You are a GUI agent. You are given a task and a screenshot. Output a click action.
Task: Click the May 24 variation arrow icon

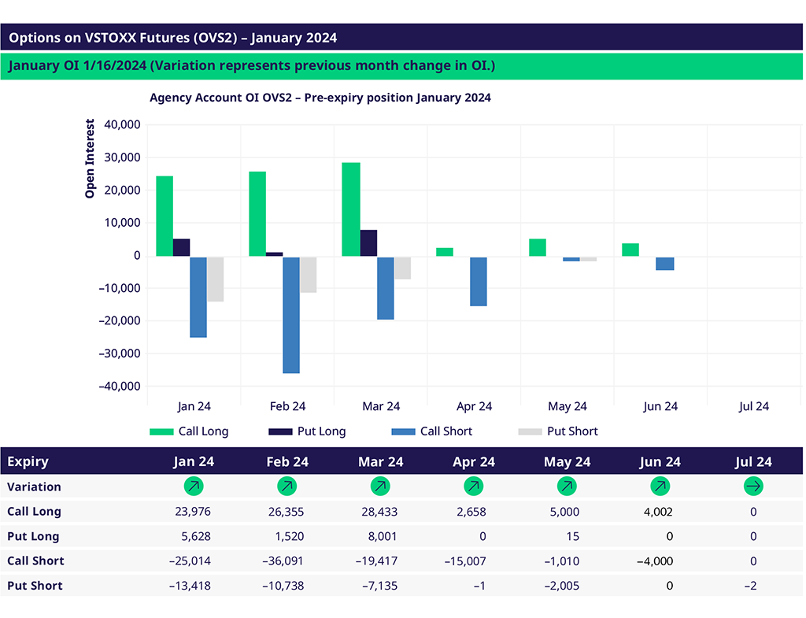coord(567,487)
